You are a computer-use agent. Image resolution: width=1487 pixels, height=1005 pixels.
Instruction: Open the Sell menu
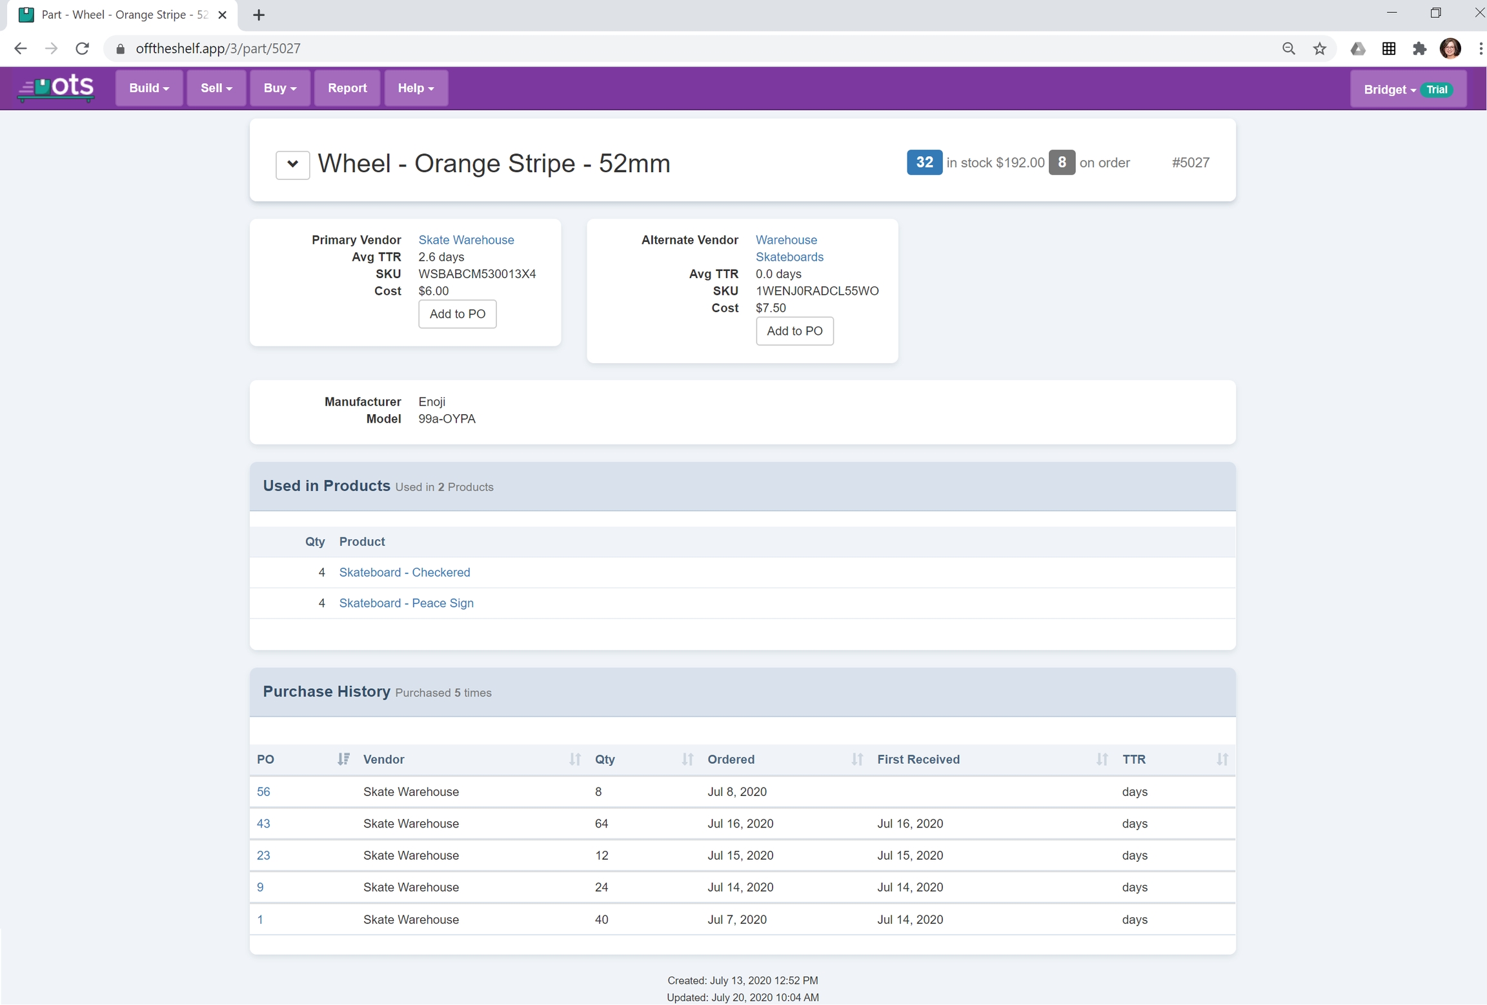coord(216,88)
